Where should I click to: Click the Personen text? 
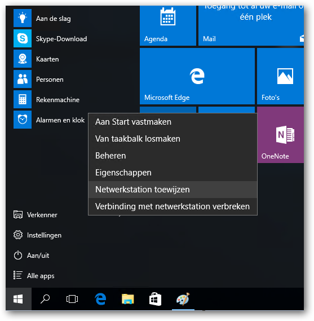click(x=50, y=79)
